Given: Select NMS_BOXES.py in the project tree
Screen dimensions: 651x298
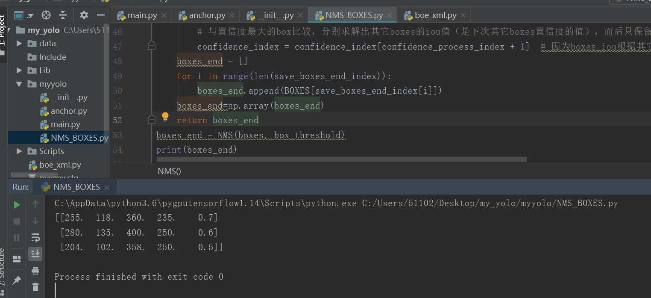Looking at the screenshot, I should 74,138.
